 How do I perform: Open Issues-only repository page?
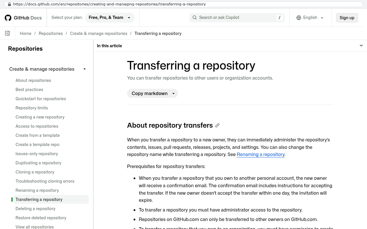coord(37,154)
